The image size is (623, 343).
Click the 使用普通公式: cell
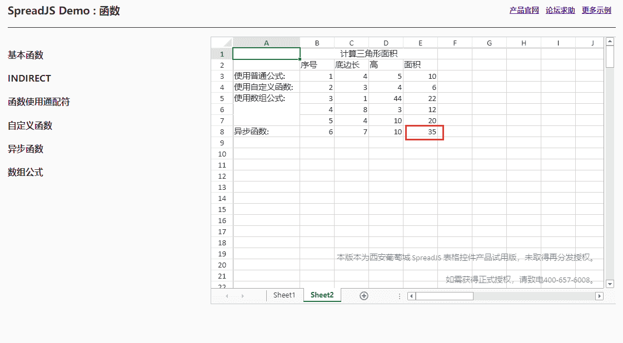click(x=266, y=76)
